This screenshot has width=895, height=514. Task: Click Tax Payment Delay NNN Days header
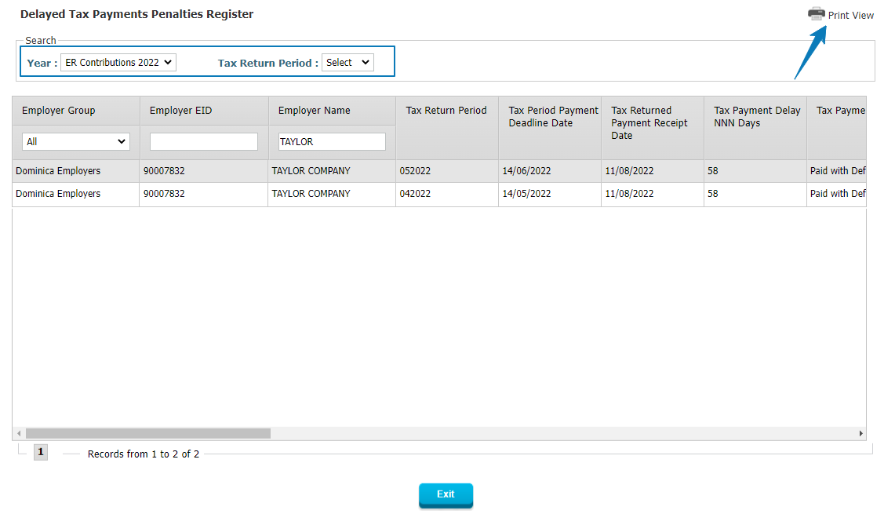[x=756, y=117]
